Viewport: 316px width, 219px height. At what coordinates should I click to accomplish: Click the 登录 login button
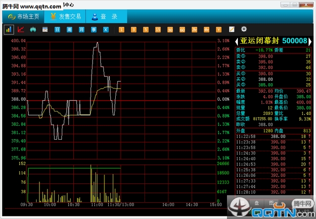point(105,16)
